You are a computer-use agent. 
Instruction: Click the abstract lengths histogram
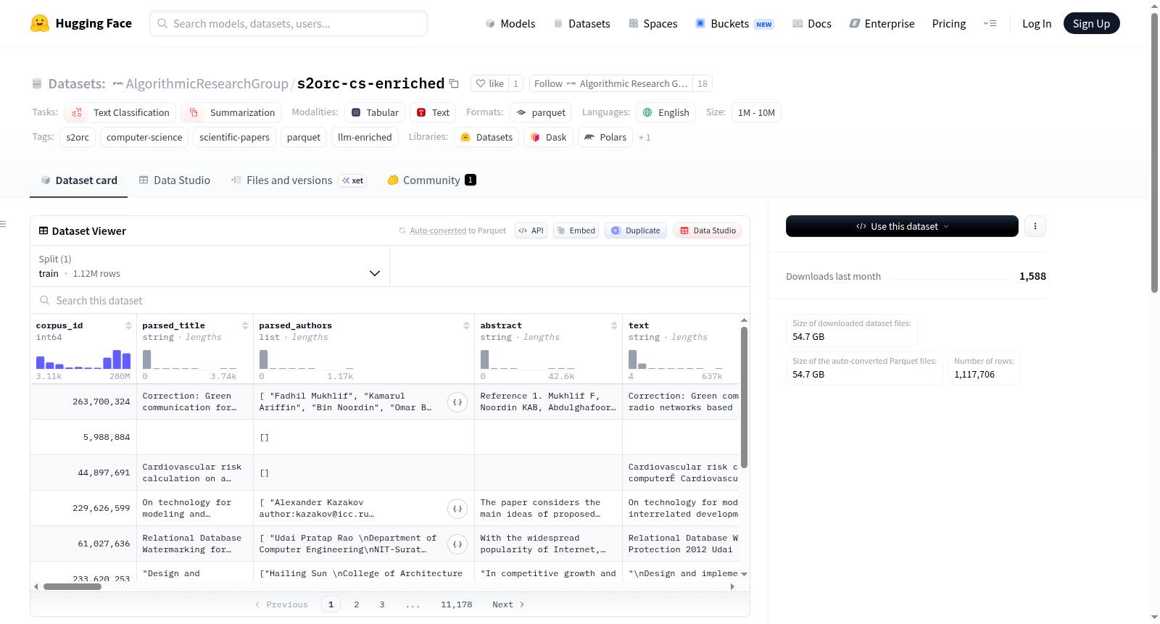[x=528, y=359]
